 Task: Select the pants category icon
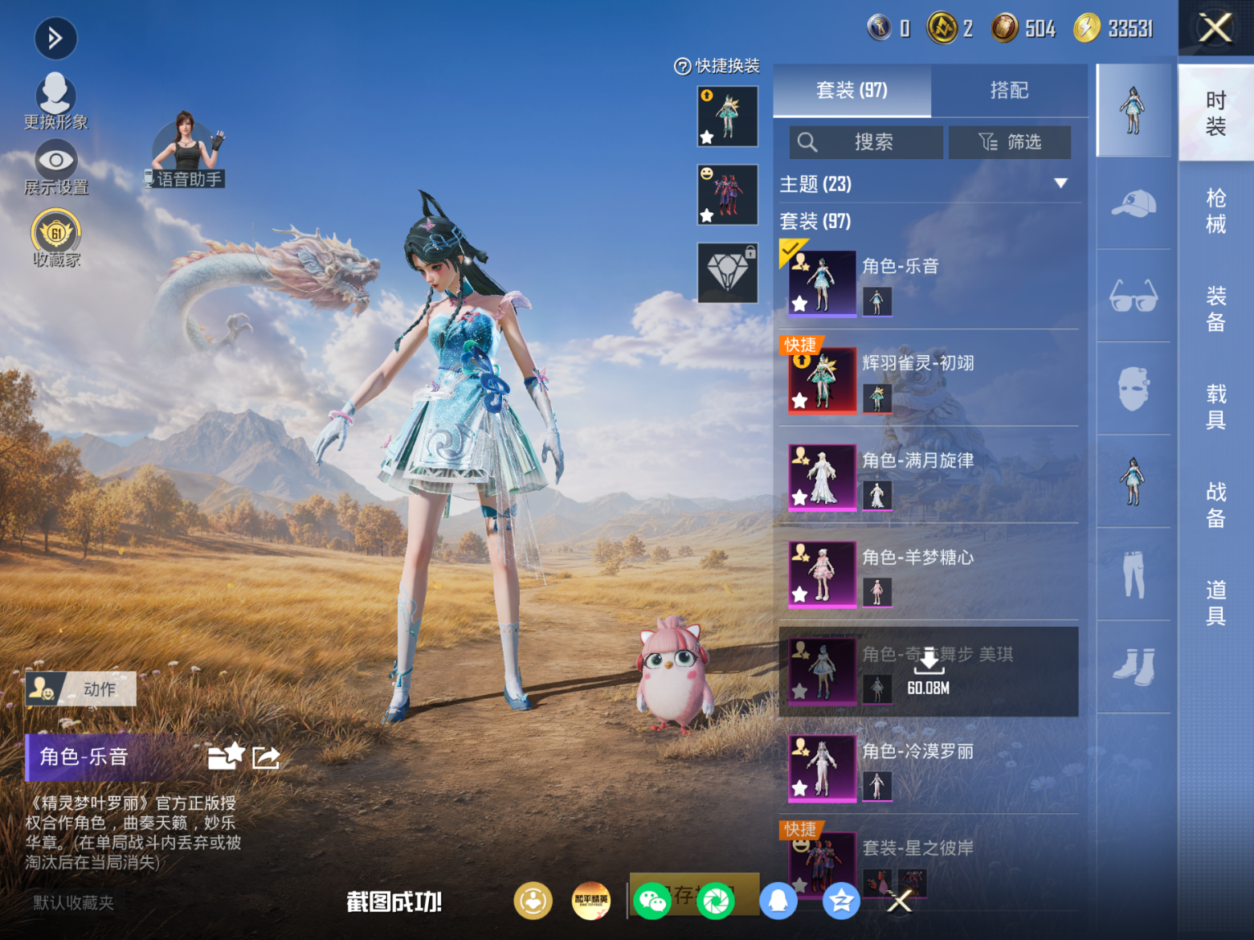click(x=1134, y=574)
